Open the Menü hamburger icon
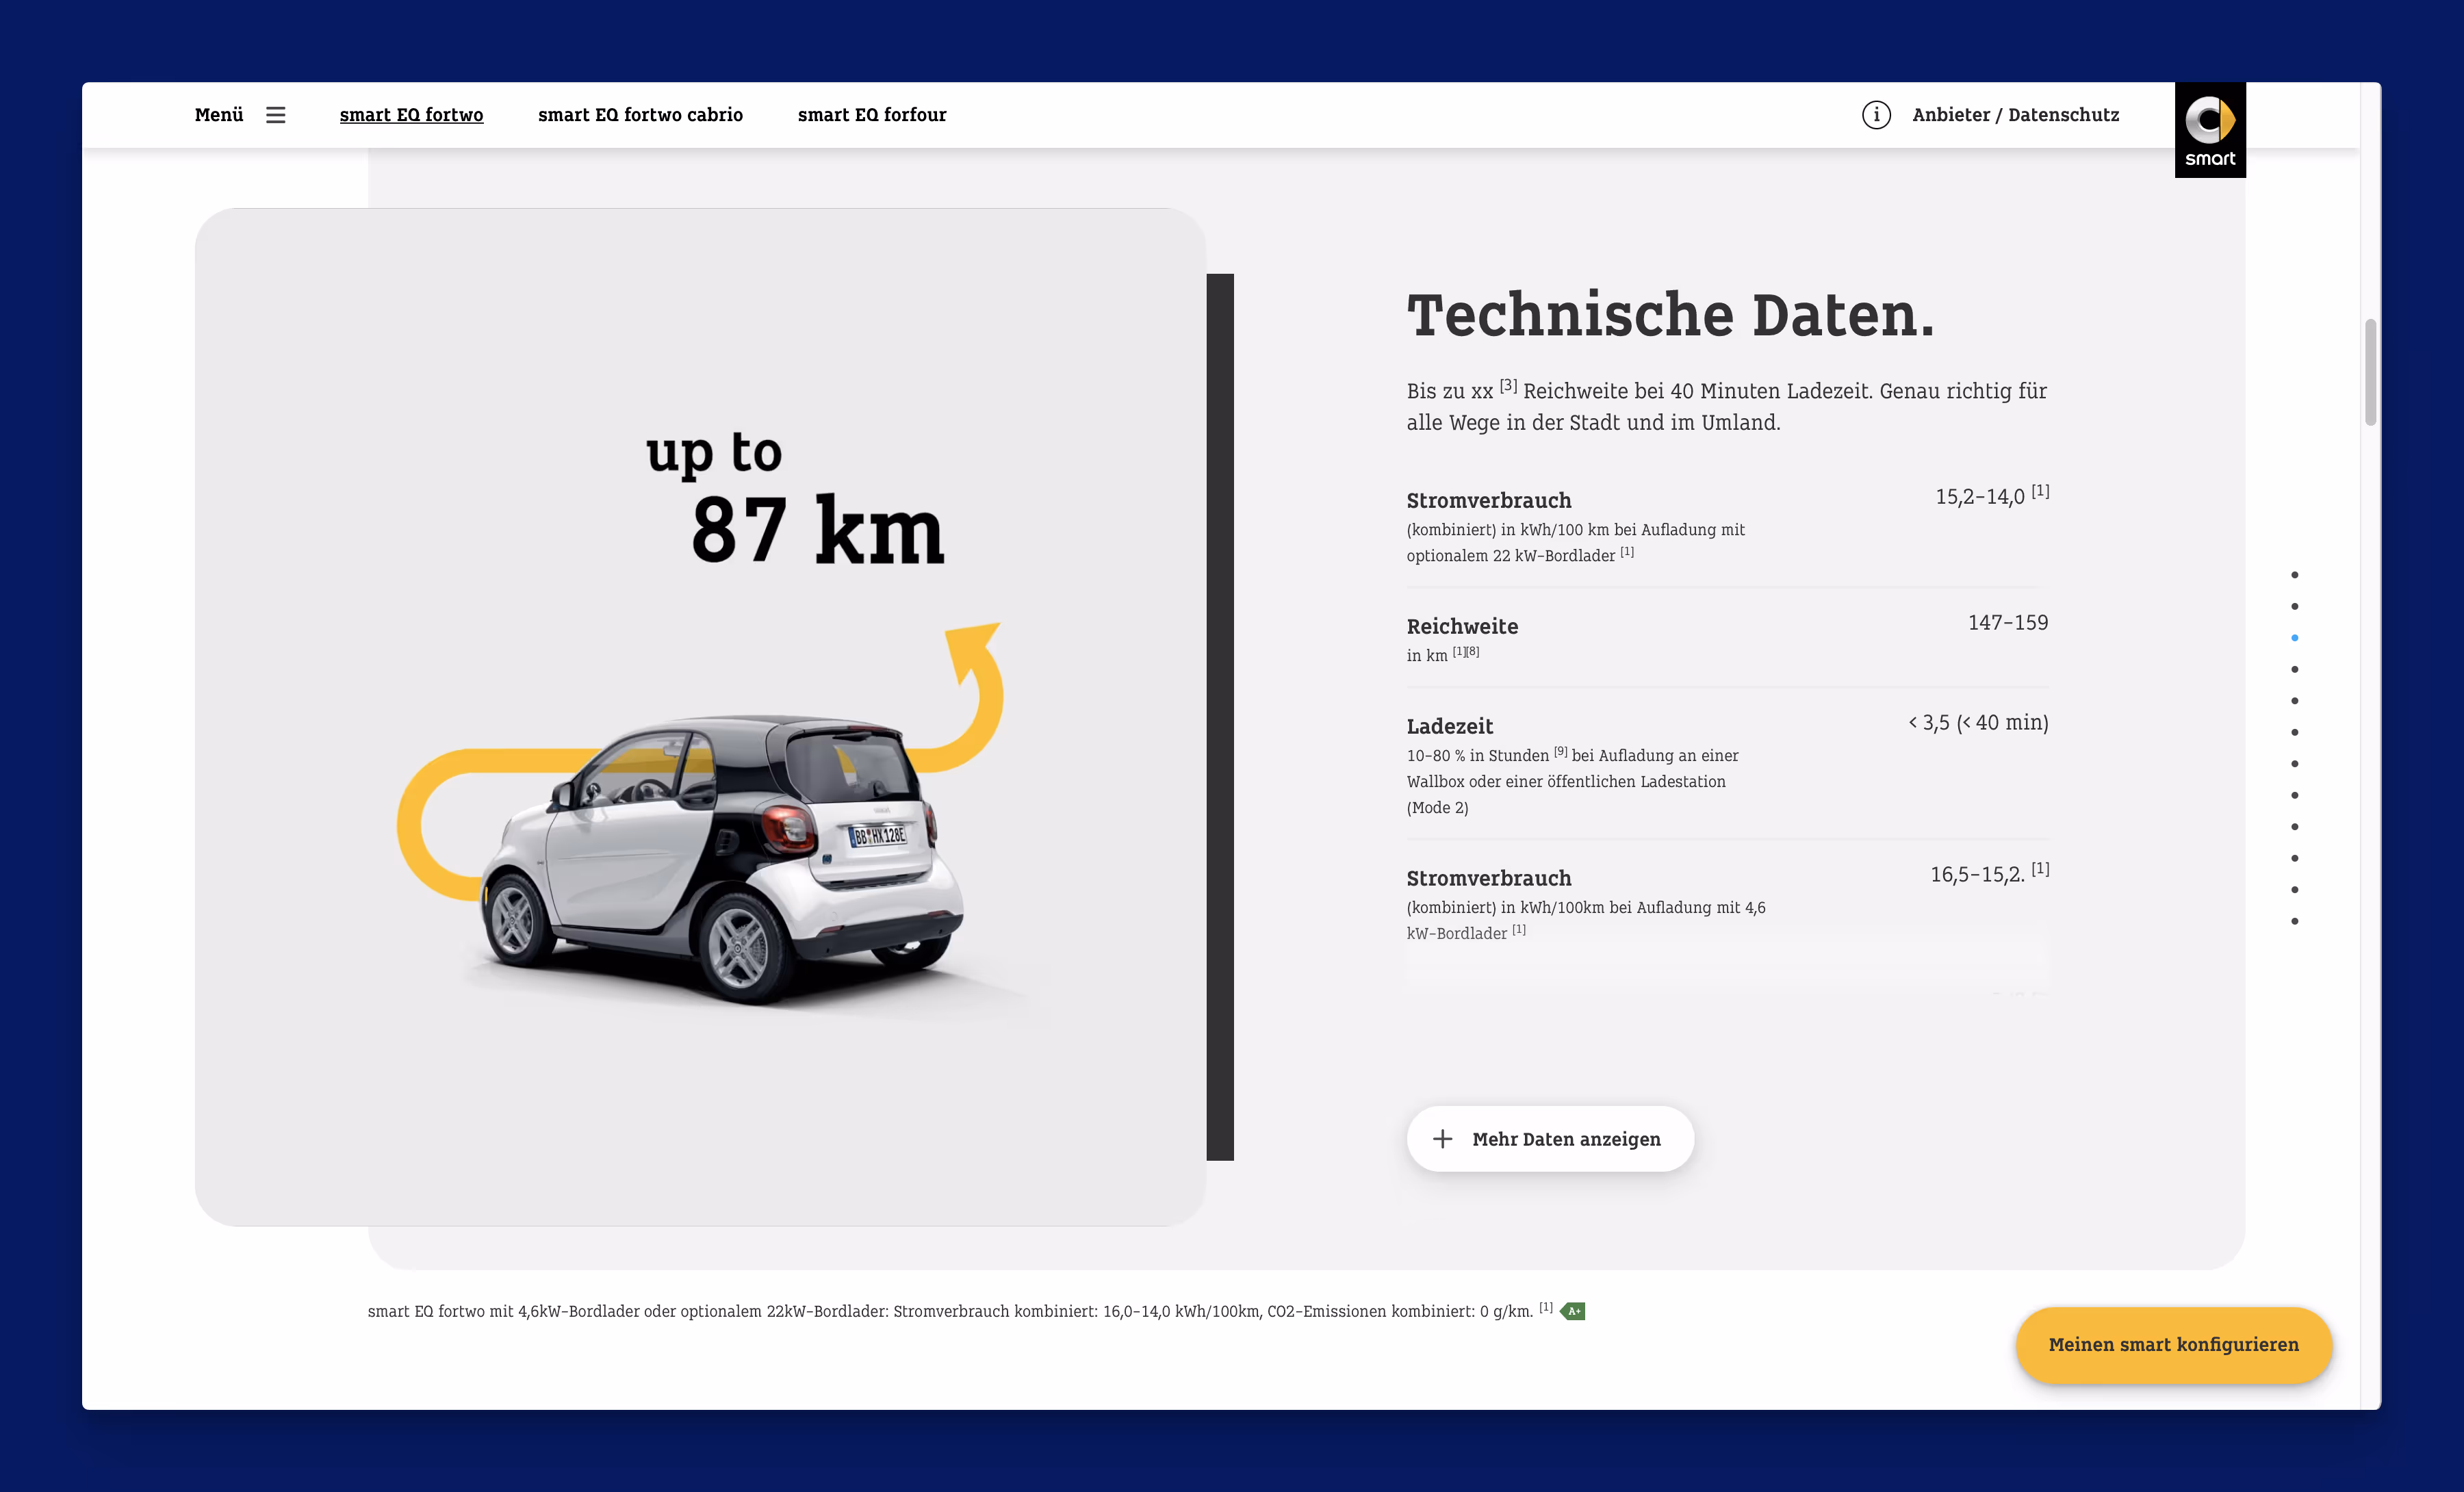 275,114
